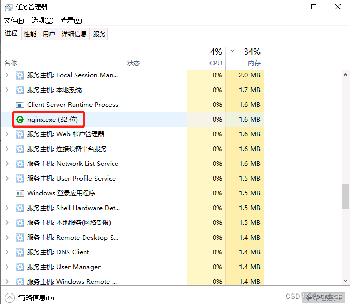The width and height of the screenshot is (350, 304).
Task: Open the 选项(O) menu
Action: tap(42, 21)
